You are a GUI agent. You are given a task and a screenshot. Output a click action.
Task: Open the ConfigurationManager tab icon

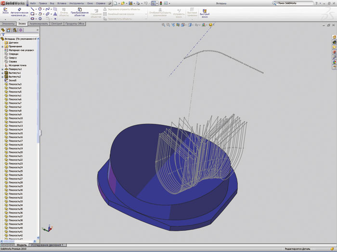click(15, 30)
